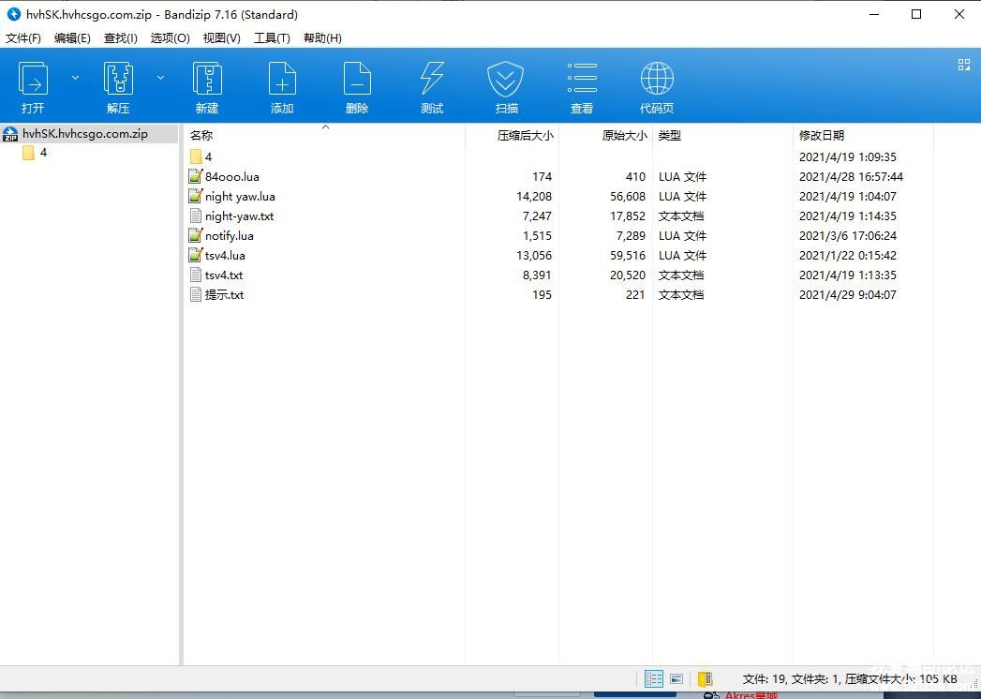Open the 查找(I) menu
This screenshot has width=981, height=699.
[121, 38]
